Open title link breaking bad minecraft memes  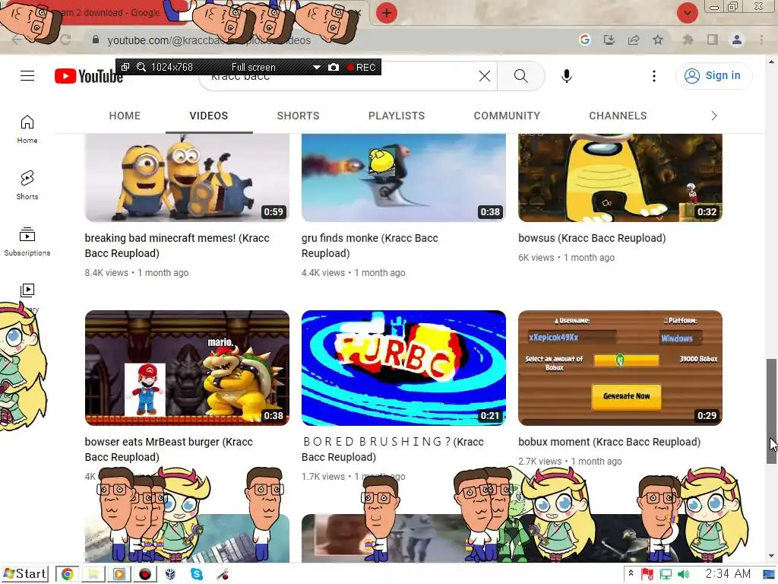pos(177,246)
